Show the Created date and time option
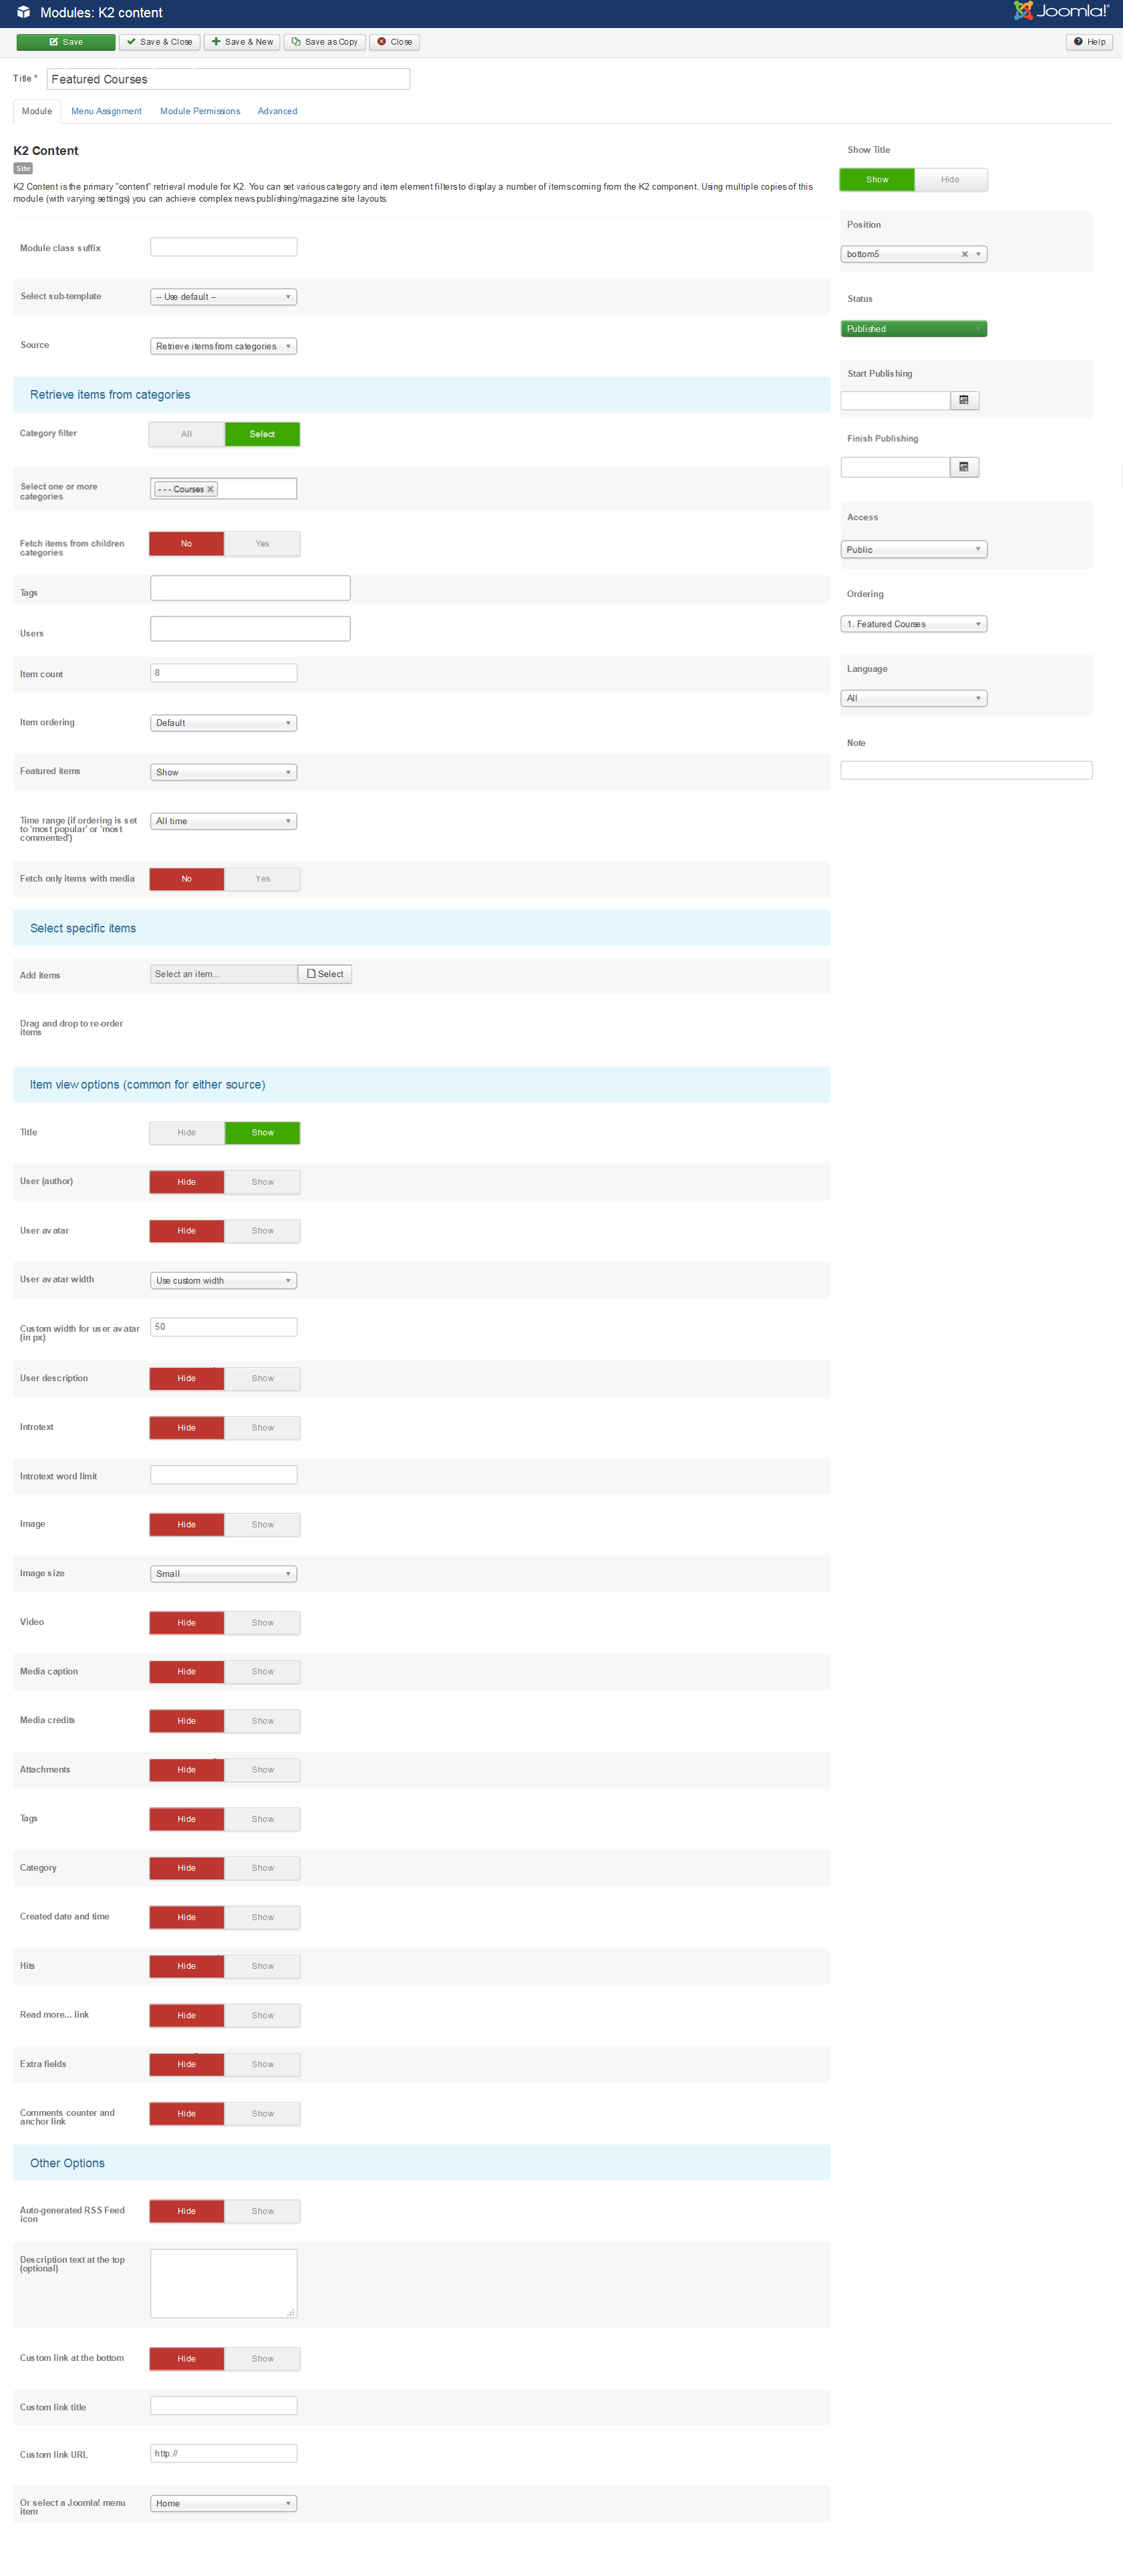Viewport: 1123px width, 2576px height. [x=262, y=1917]
